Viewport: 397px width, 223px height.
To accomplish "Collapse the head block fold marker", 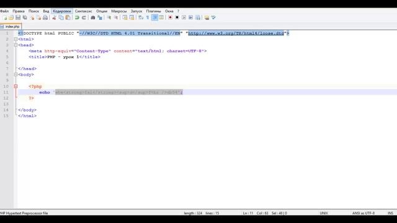I will pyautogui.click(x=16, y=45).
